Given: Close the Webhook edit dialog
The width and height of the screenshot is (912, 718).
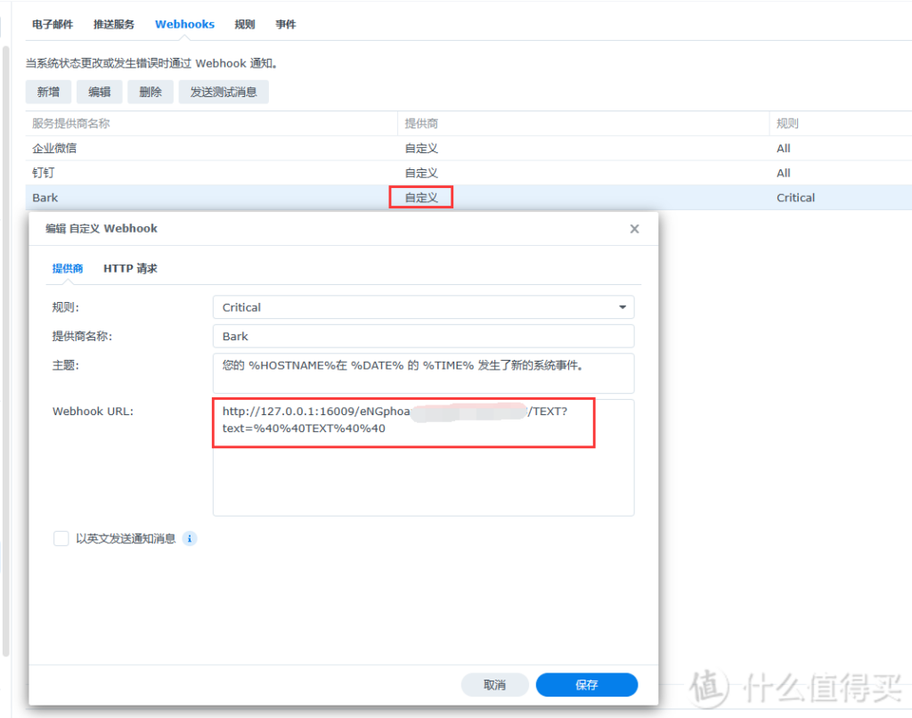Looking at the screenshot, I should point(634,229).
